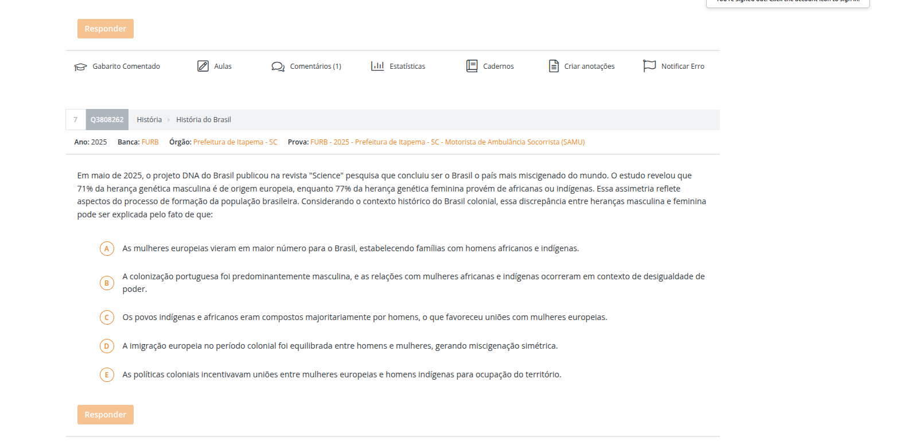Choose answer option B

(107, 283)
